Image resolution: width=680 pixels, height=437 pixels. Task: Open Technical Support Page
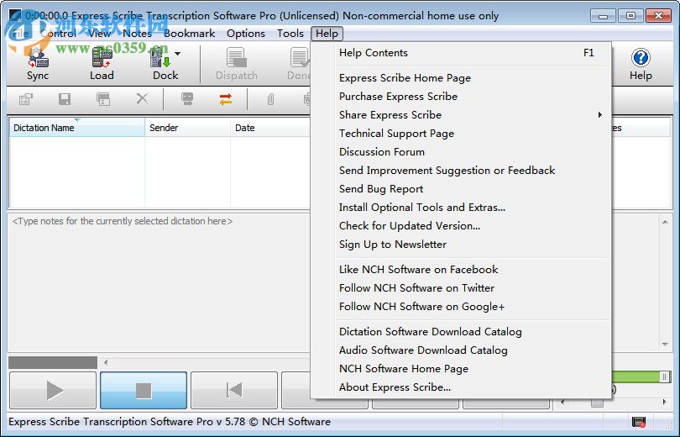462,134
